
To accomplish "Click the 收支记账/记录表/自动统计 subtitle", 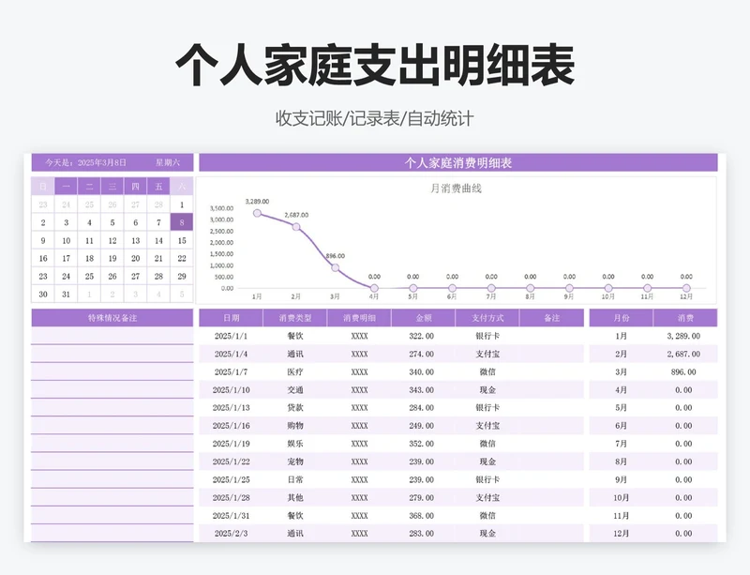I will (x=374, y=119).
